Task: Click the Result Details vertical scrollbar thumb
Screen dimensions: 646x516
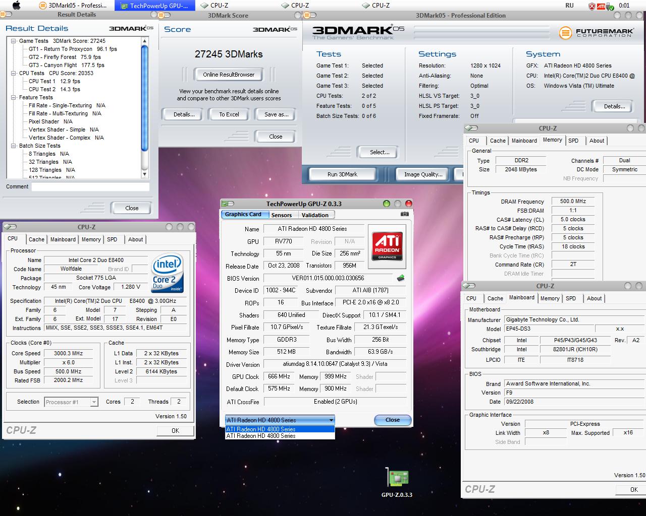Action: coord(145,98)
